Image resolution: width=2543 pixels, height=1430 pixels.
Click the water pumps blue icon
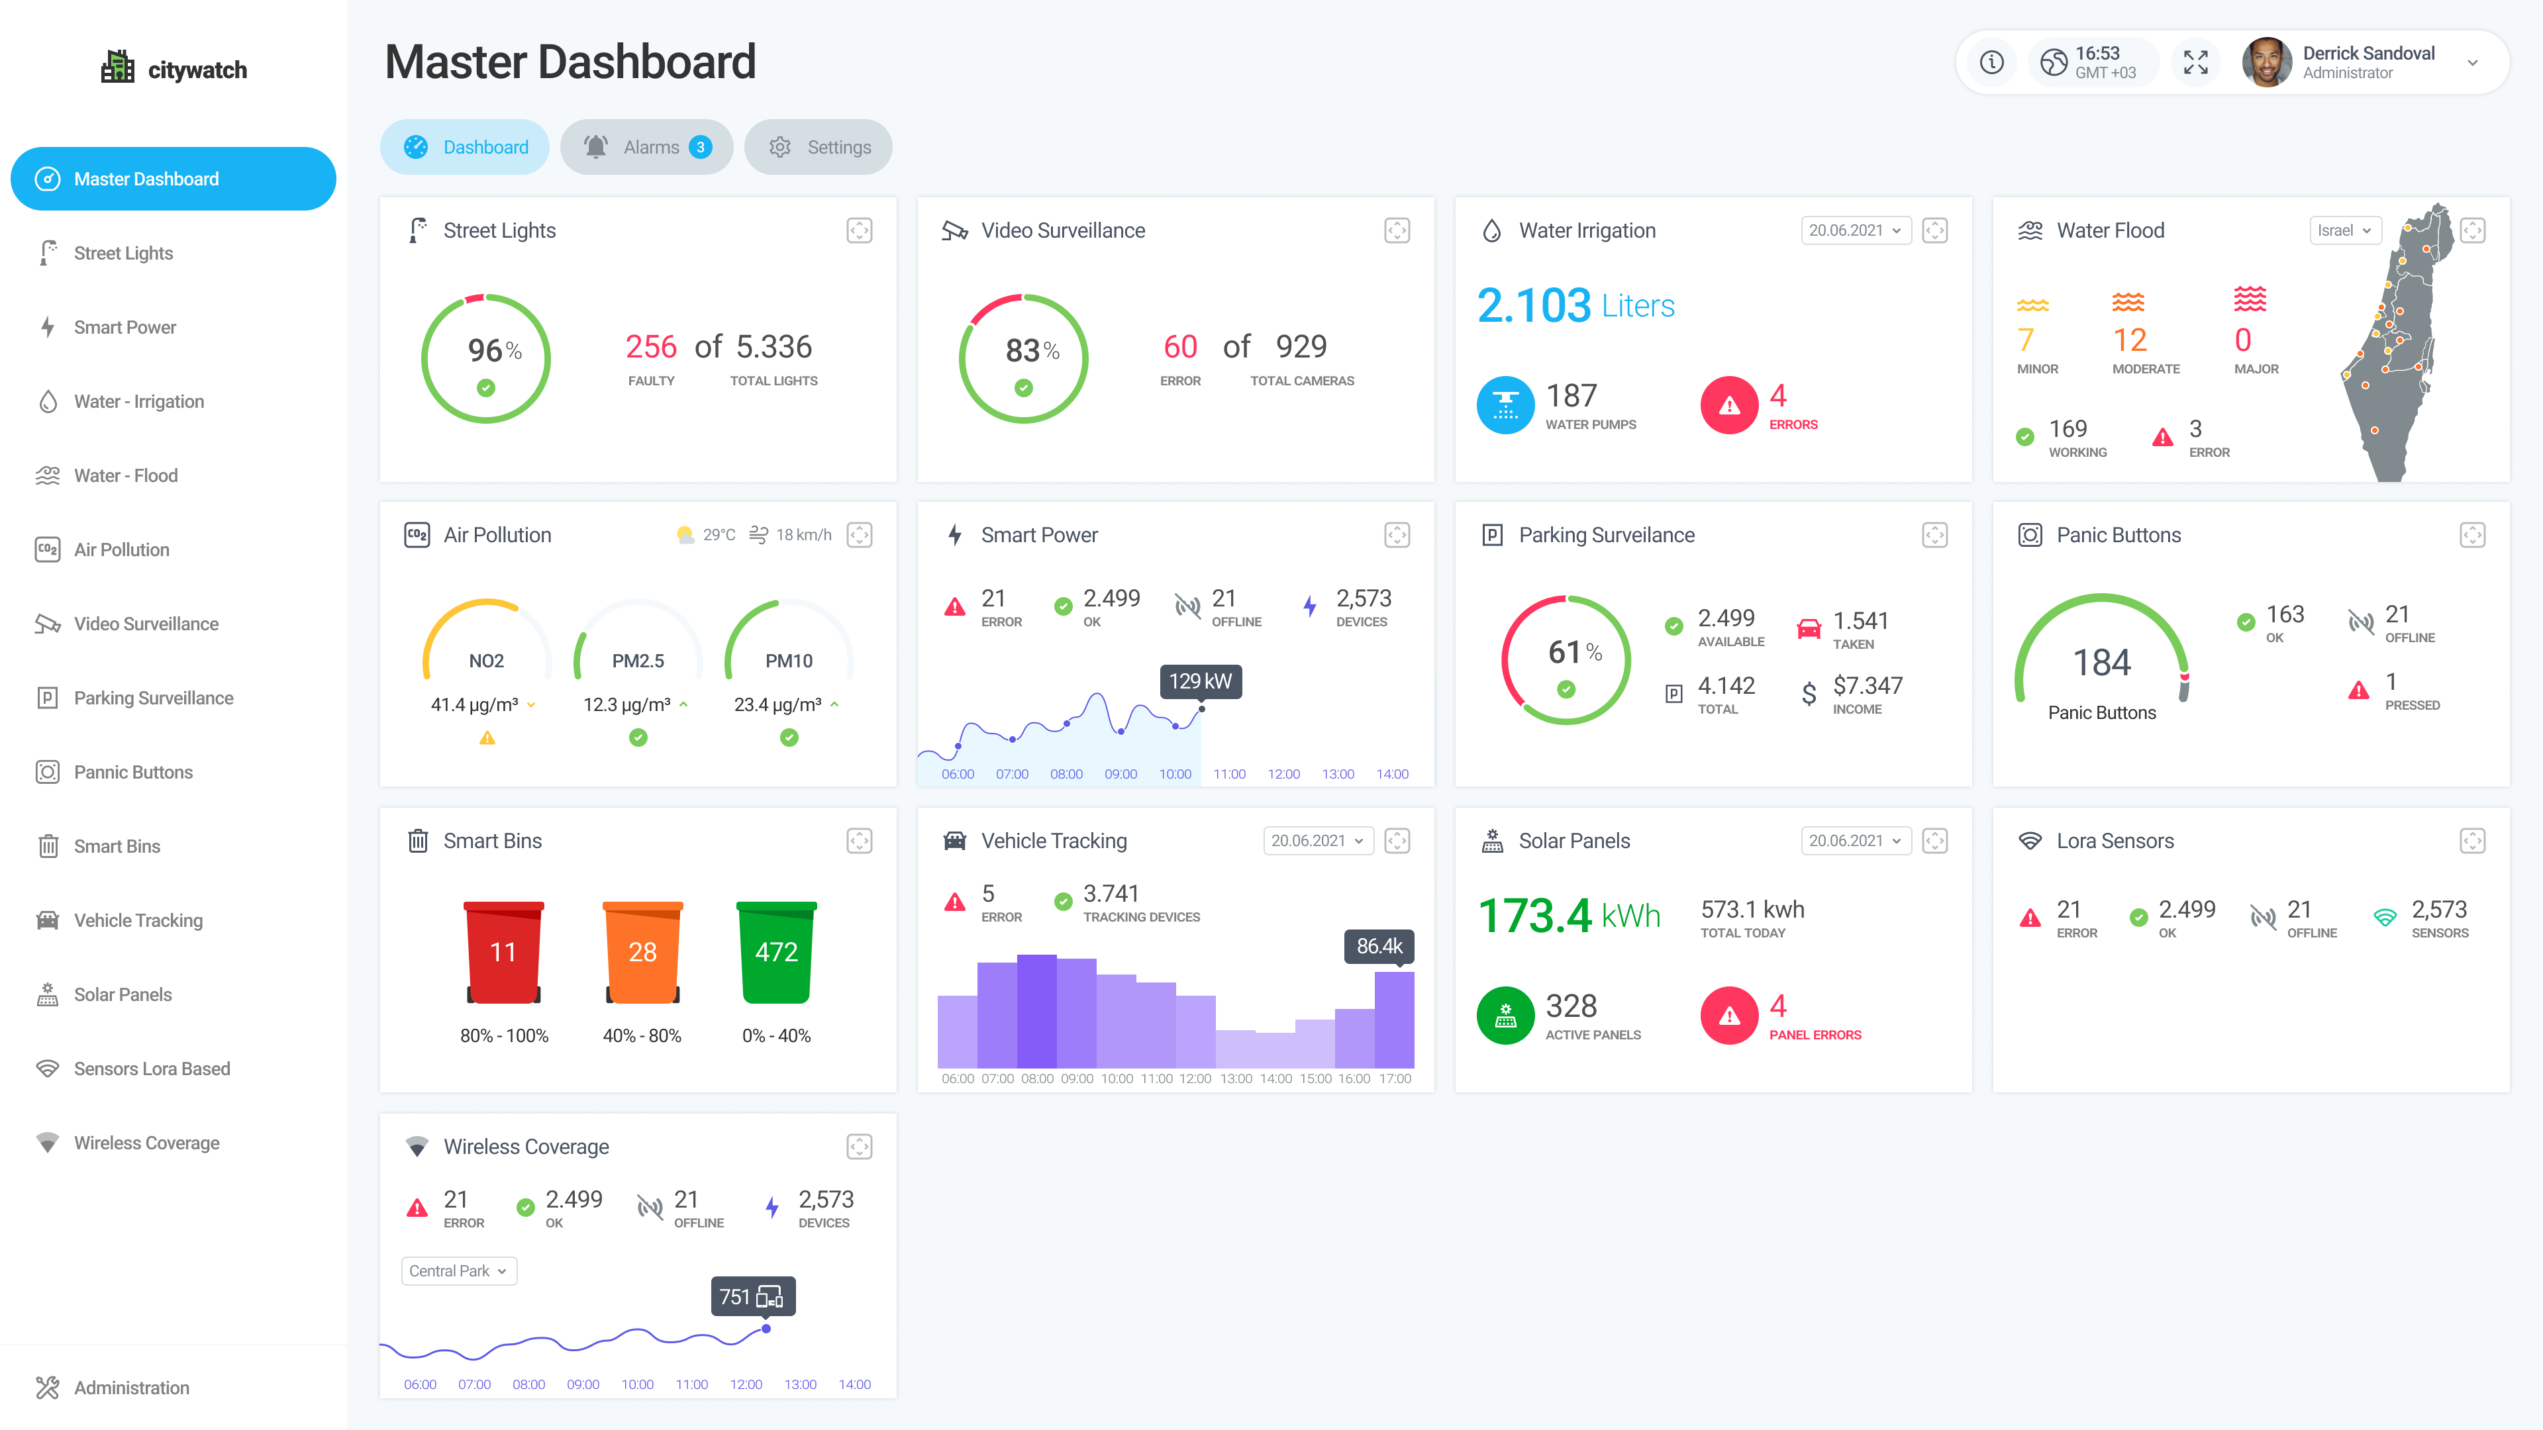1505,406
